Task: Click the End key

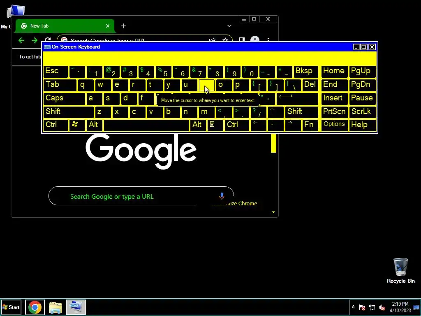Action: 334,85
